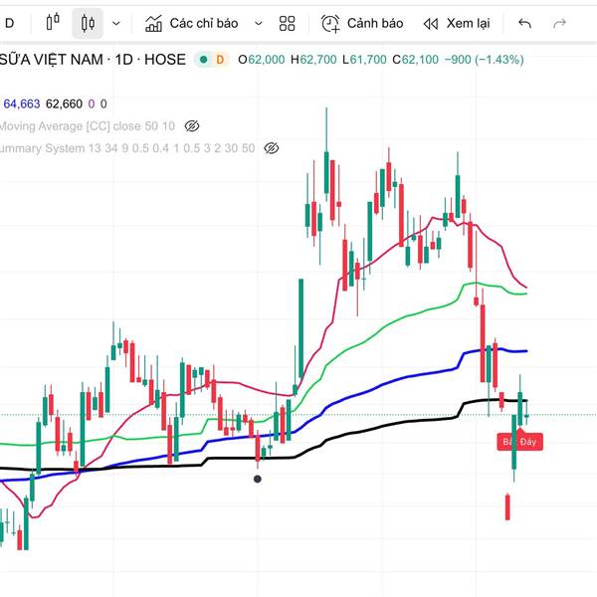Click the red Bắt Đáy signal label
The width and height of the screenshot is (597, 597).
[x=519, y=441]
